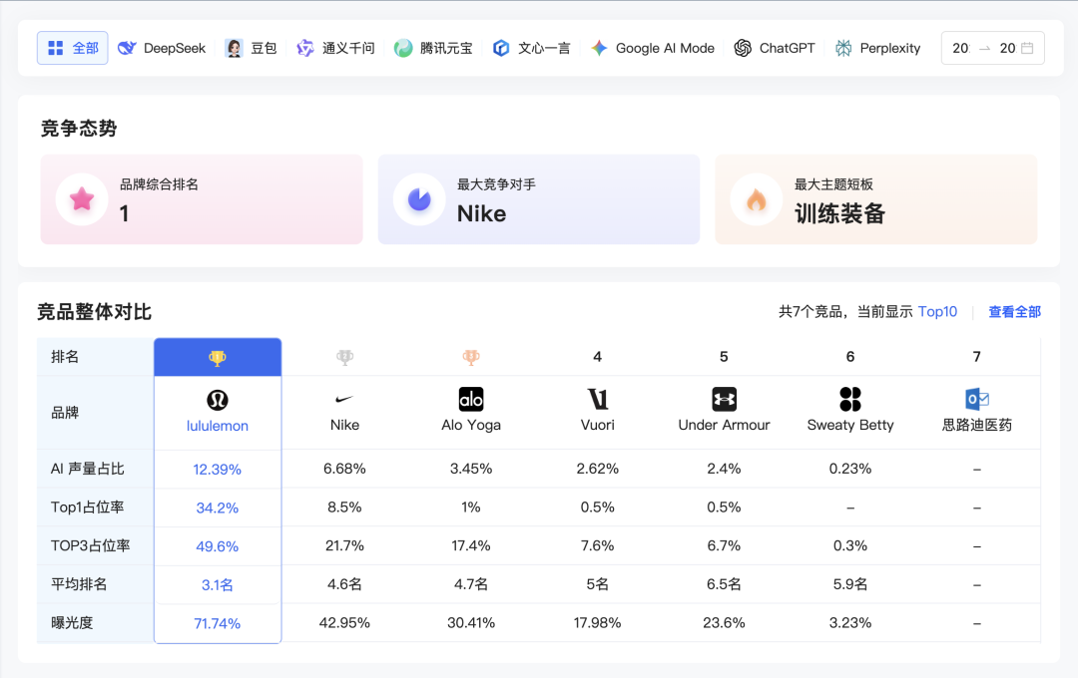
Task: Click the gold trophy rank icon
Action: coord(218,357)
